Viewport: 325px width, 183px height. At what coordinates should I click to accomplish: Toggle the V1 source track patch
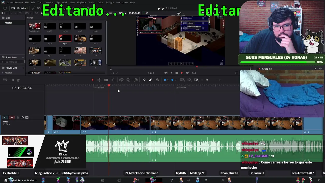point(5,117)
